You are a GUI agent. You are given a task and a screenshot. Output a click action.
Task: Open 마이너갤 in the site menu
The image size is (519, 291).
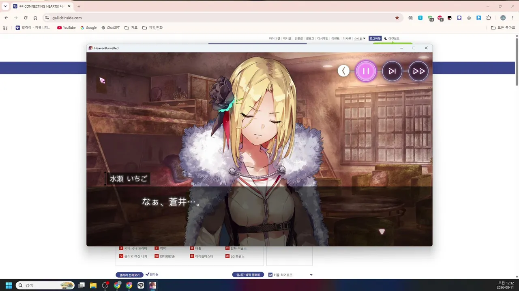(275, 38)
